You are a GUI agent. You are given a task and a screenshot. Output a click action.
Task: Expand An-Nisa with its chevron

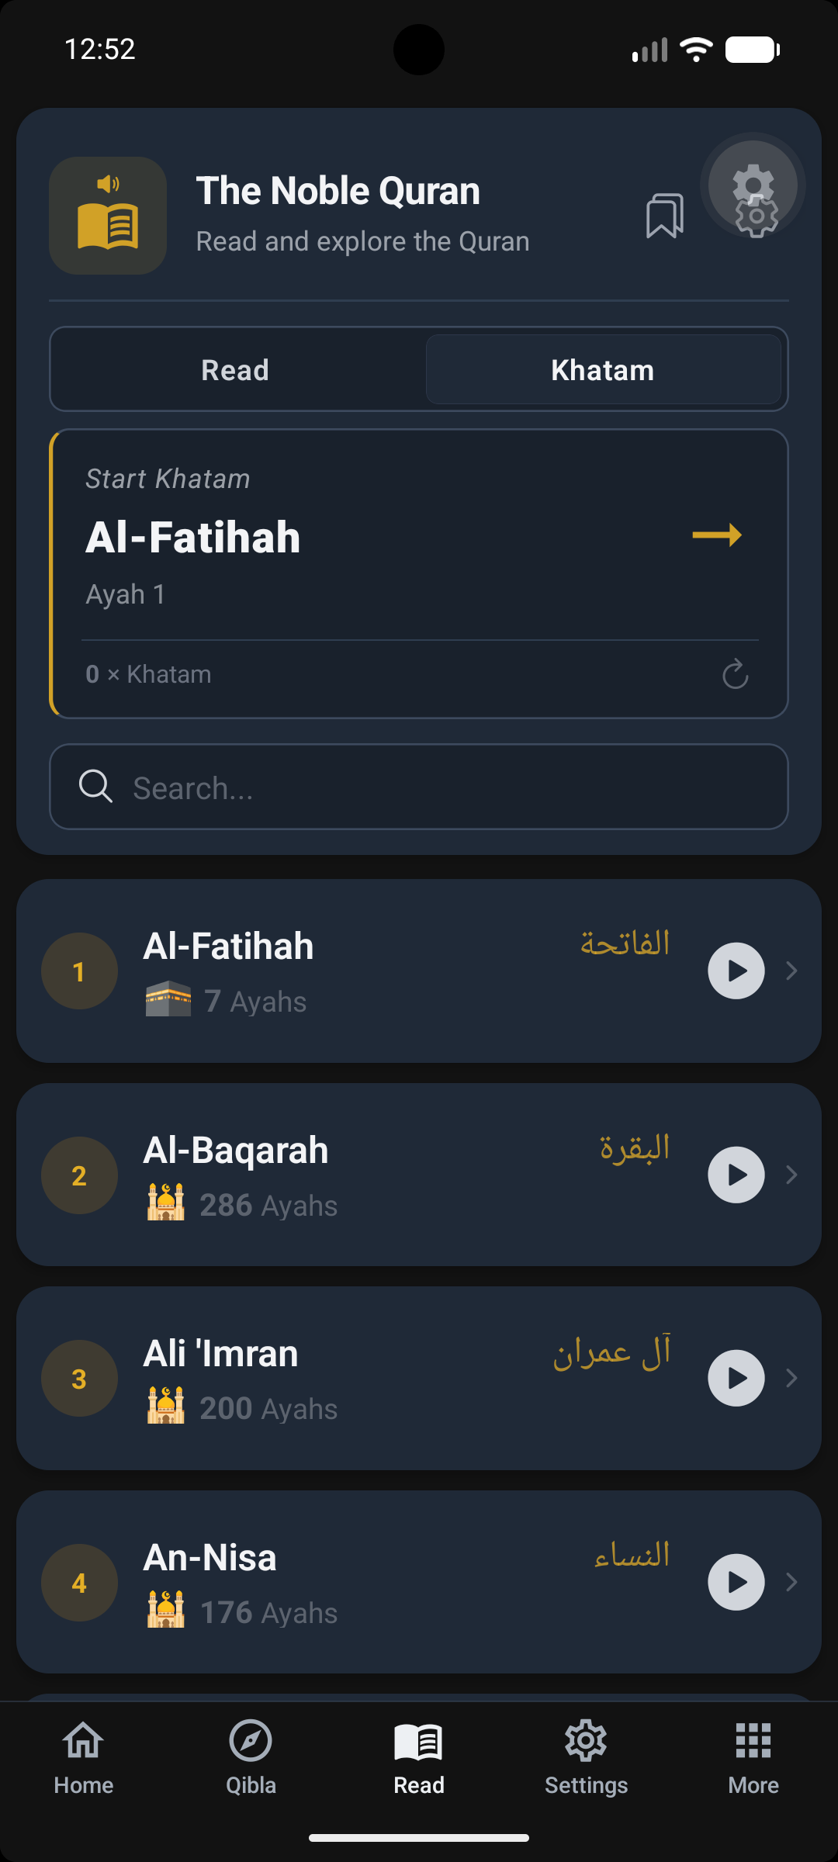pyautogui.click(x=791, y=1582)
